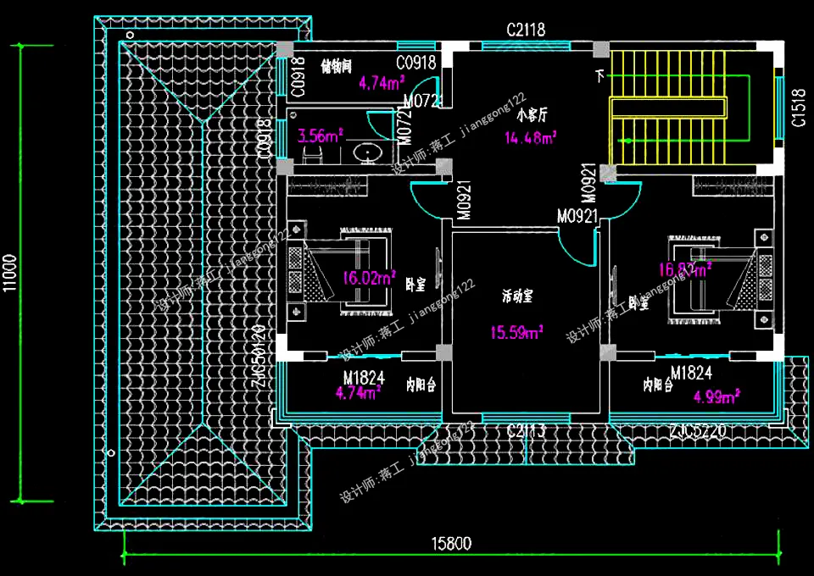Click the M0921 door swing arc at left bedroom

click(427, 201)
